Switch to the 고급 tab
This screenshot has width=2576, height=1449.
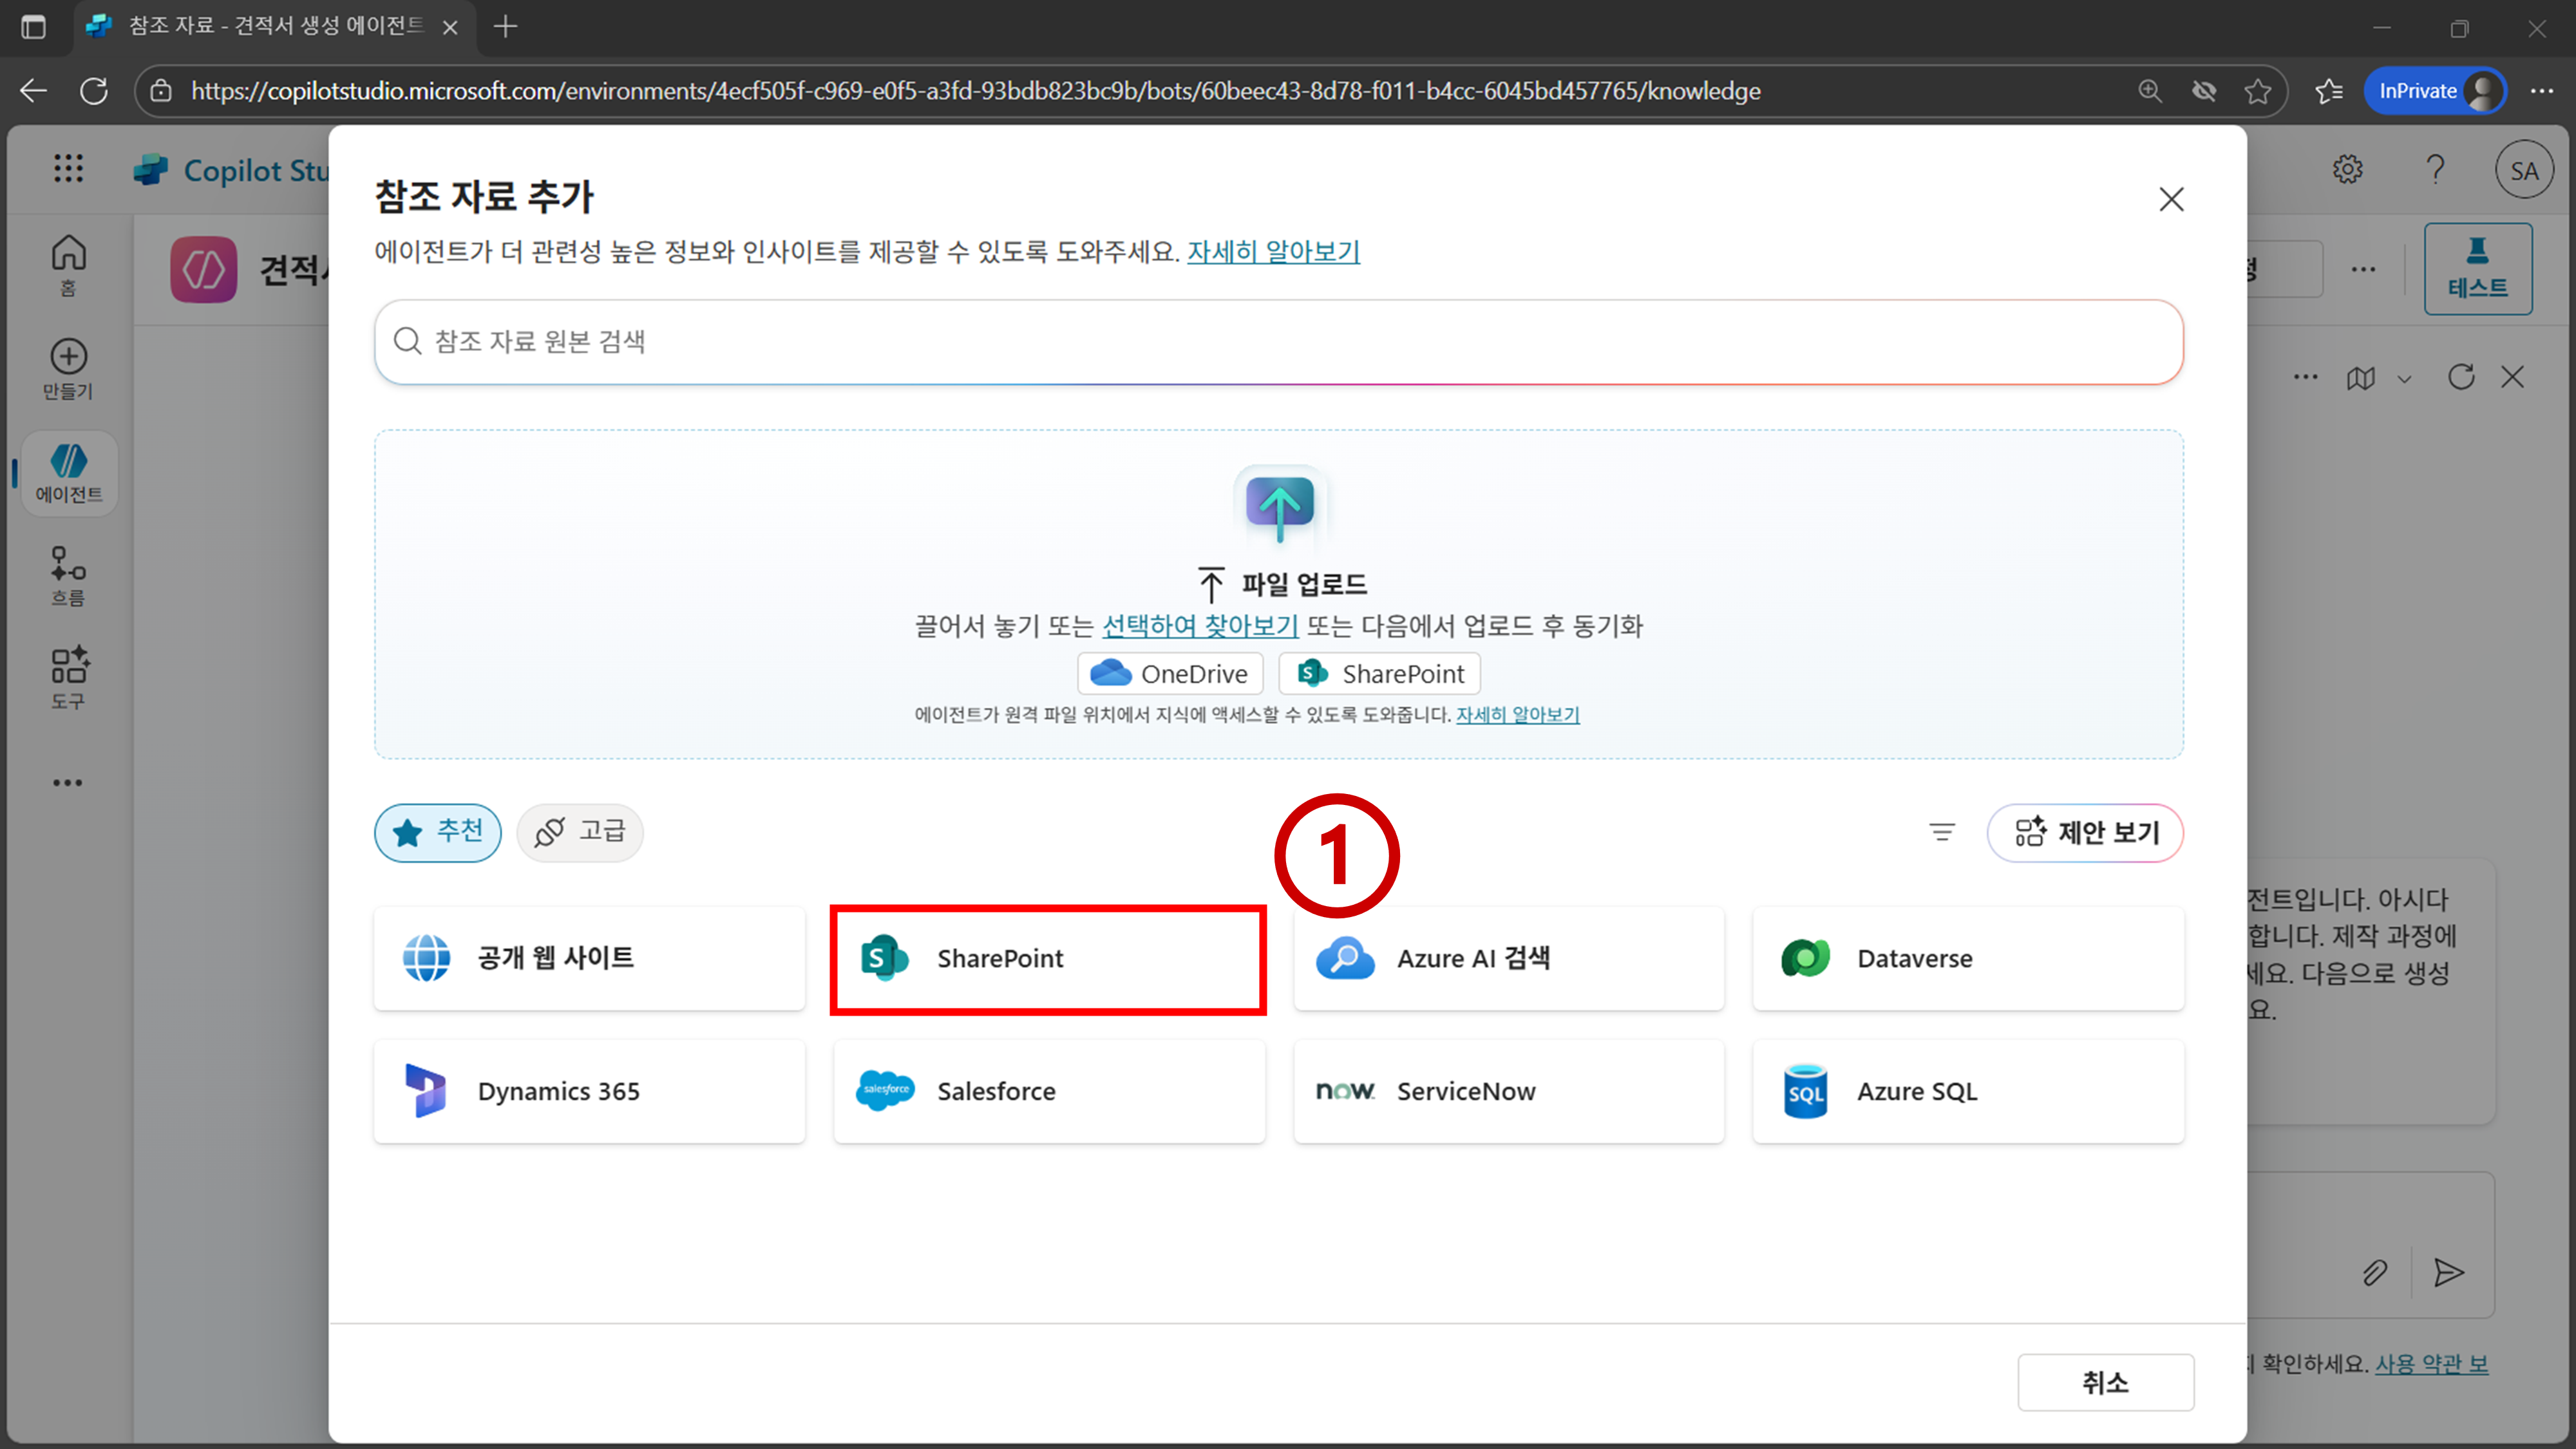(580, 832)
